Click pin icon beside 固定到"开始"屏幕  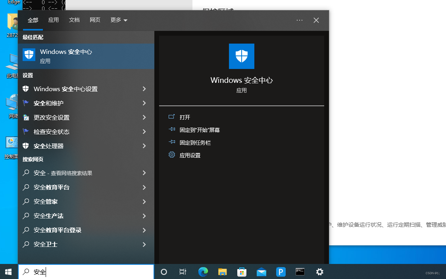(172, 129)
